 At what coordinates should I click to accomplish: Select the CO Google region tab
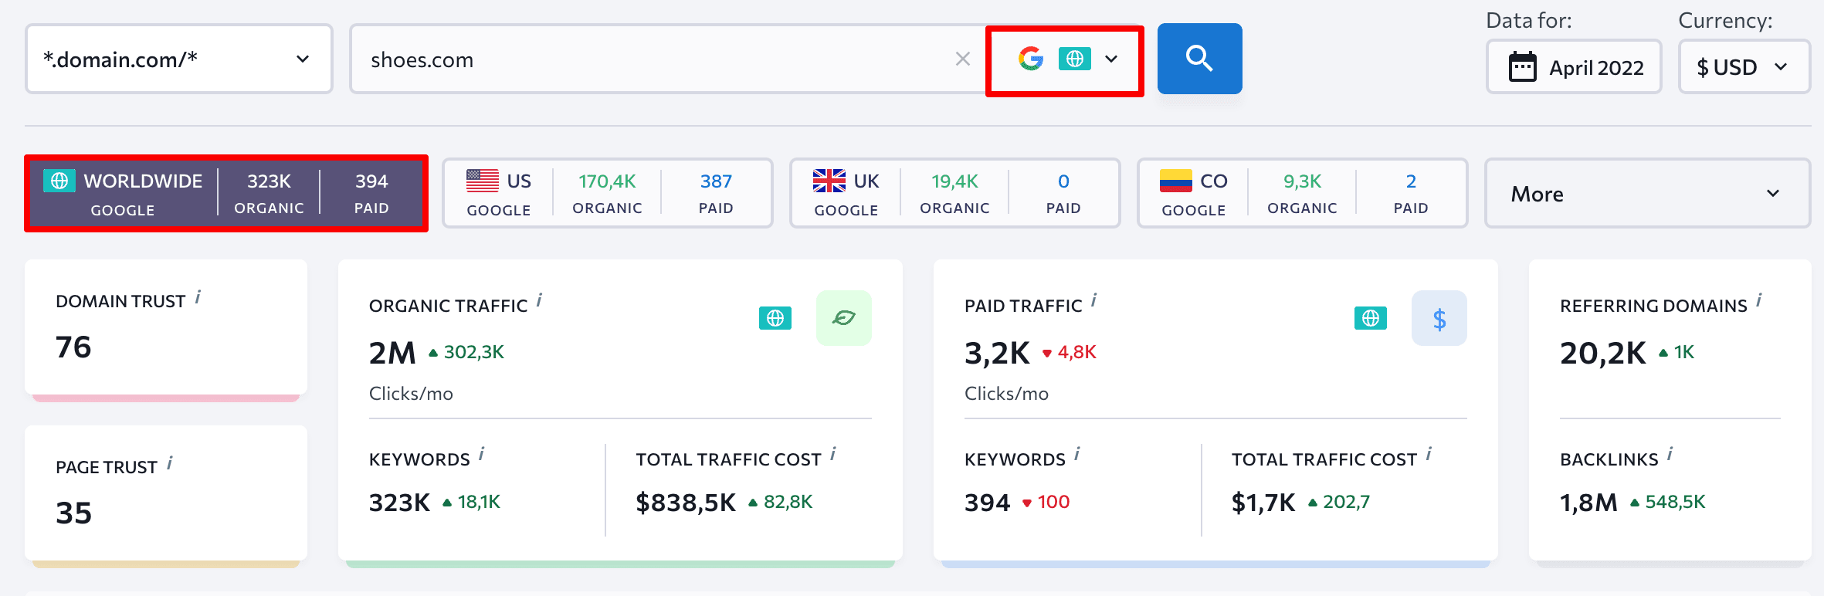1302,193
